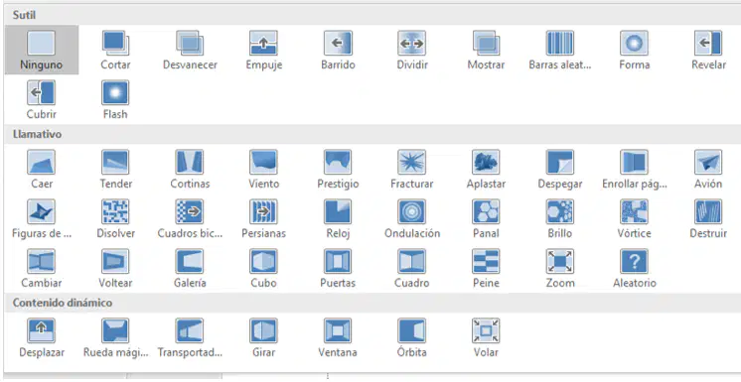Choose the Dividir transition

pyautogui.click(x=412, y=50)
